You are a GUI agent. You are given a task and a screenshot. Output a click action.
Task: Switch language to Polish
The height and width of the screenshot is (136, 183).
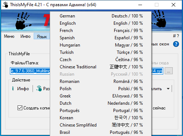click(101, 89)
